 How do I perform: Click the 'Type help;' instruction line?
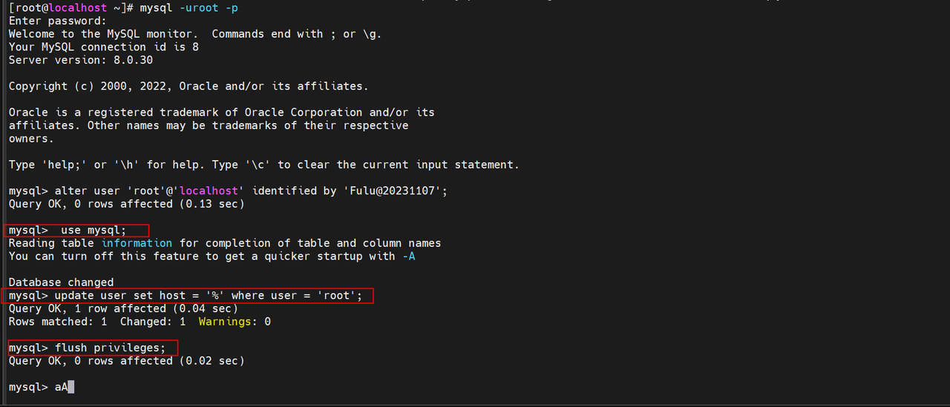(264, 165)
